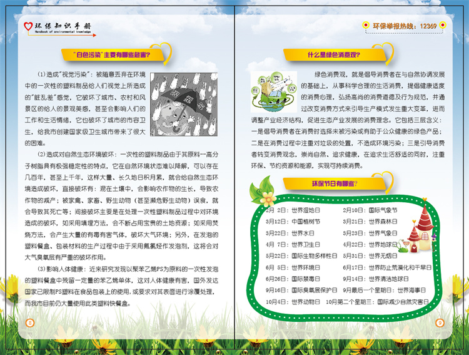
Task: Click the entry 9月14日: 世界清洁地球日
Action: pyautogui.click(x=376, y=279)
